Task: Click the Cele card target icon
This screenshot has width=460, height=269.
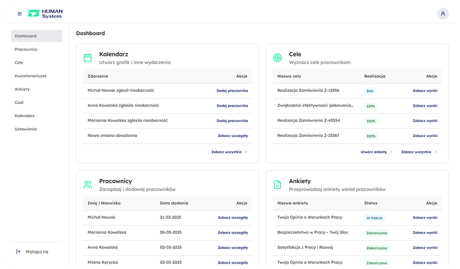Action: click(x=277, y=58)
